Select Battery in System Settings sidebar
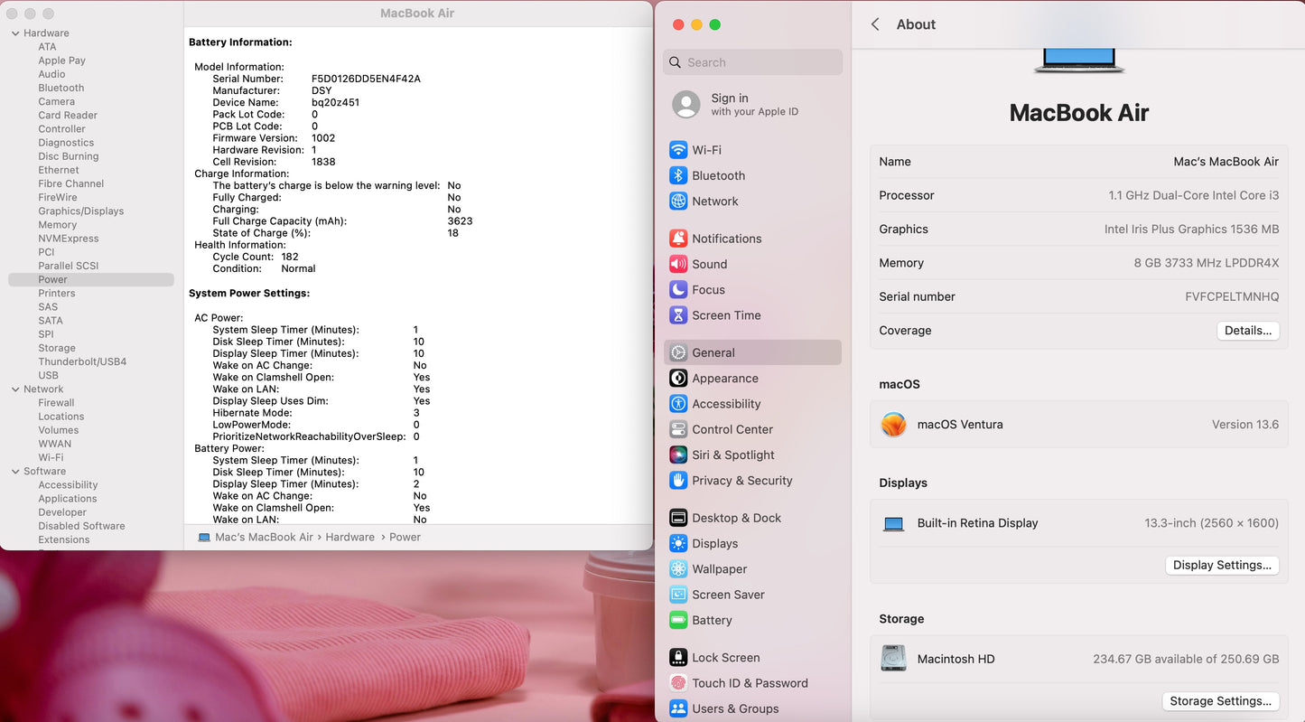Viewport: 1305px width, 722px height. [x=712, y=621]
